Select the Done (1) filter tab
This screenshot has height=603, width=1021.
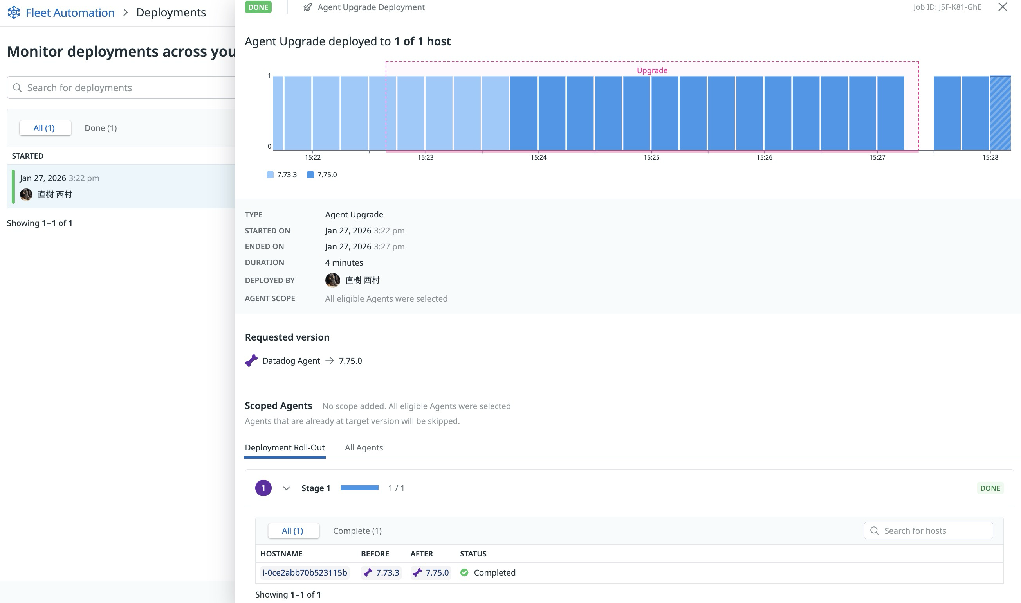coord(100,127)
